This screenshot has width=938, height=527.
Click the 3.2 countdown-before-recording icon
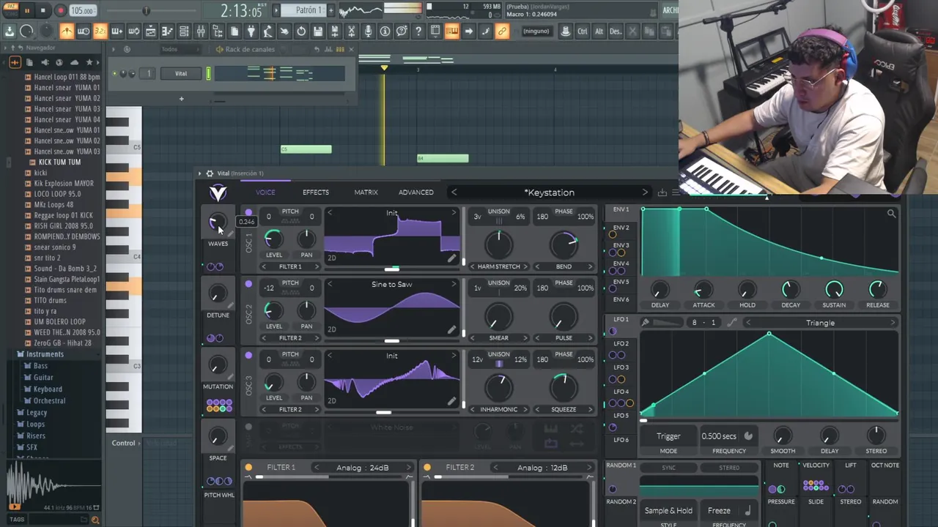(x=100, y=31)
